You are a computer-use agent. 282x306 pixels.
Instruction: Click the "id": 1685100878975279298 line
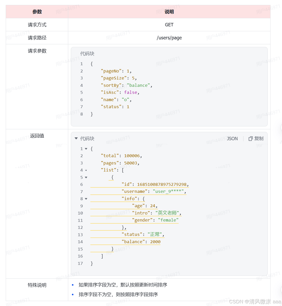(x=155, y=185)
